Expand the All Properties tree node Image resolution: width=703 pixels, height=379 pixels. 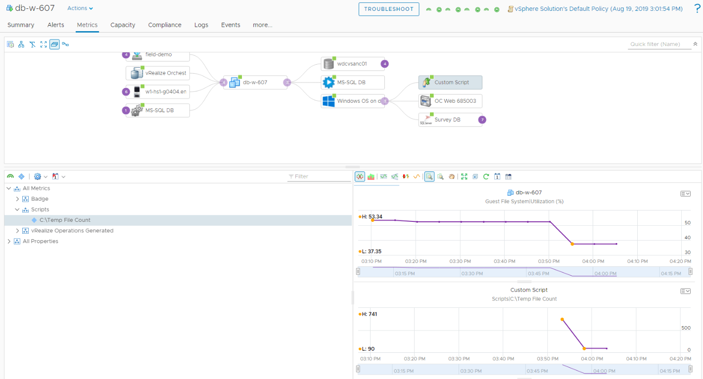coord(8,241)
